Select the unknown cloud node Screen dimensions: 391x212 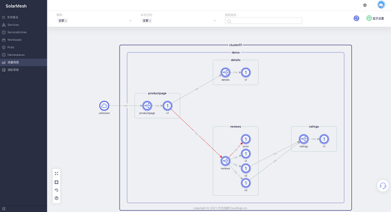coord(104,106)
